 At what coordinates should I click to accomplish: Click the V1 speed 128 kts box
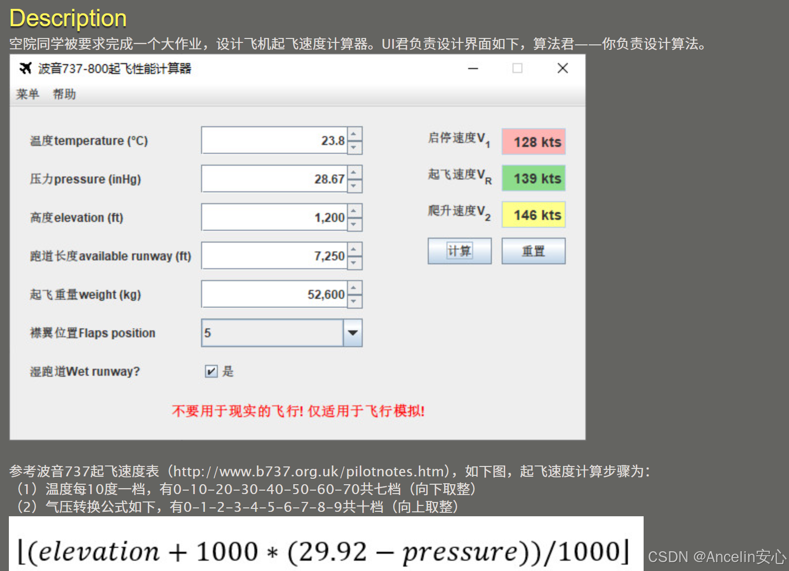click(534, 142)
